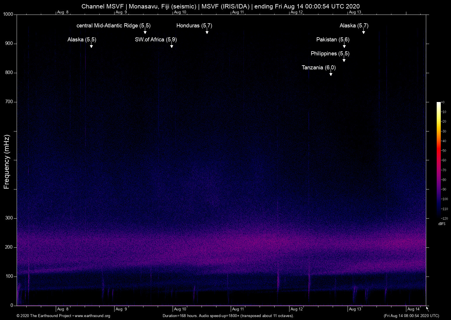Click the arrow beneath the Pakistan (5.6) label

click(x=344, y=46)
